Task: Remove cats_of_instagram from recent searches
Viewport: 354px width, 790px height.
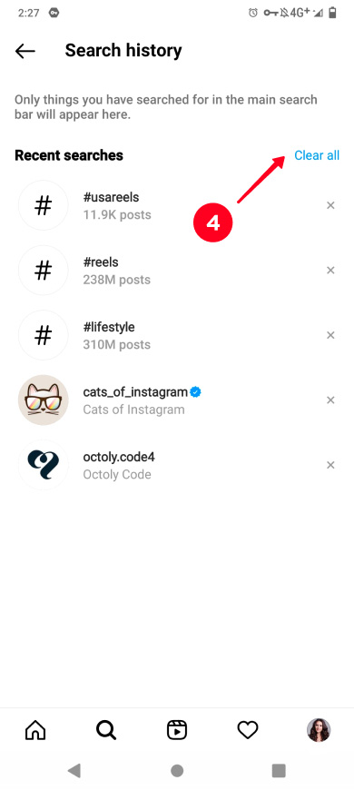Action: click(x=330, y=400)
